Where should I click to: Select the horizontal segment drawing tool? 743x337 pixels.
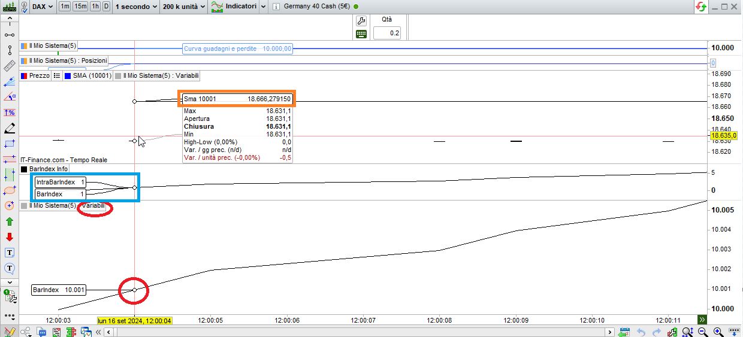pos(10,35)
